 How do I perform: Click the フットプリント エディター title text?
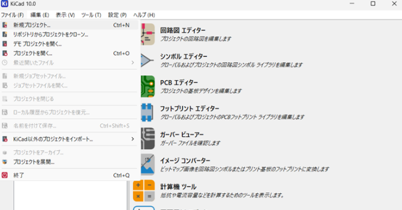189,109
